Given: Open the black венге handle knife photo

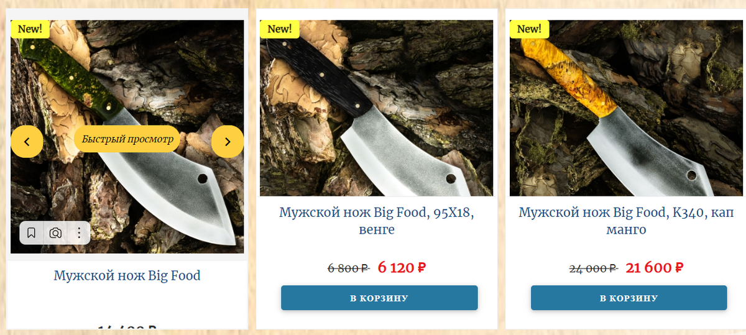Looking at the screenshot, I should (377, 108).
